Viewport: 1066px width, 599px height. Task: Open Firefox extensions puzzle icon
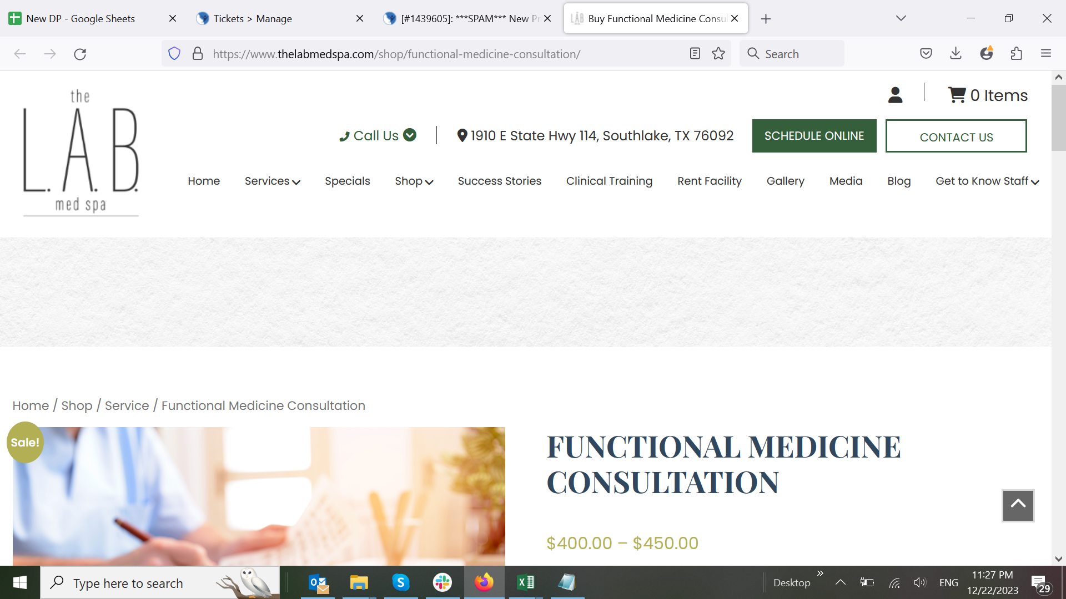pyautogui.click(x=1016, y=54)
